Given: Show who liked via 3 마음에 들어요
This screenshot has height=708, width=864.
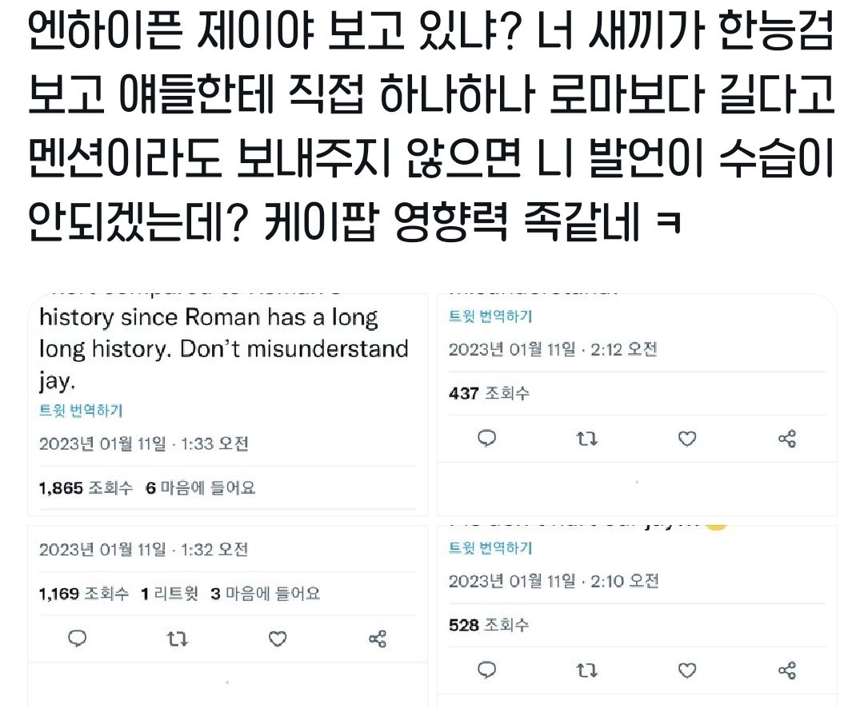Looking at the screenshot, I should pyautogui.click(x=265, y=593).
